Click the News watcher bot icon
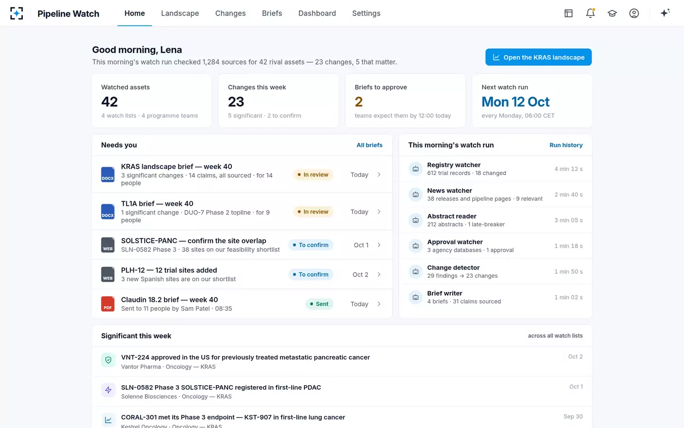Viewport: 684px width, 428px height. click(x=416, y=195)
